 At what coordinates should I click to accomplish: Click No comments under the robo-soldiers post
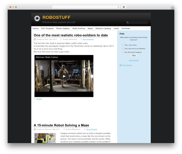pos(88,39)
